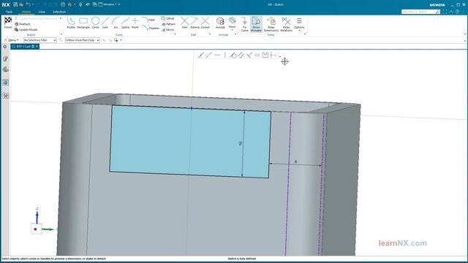Select the dimension value 2 in sketch
The width and height of the screenshot is (468, 263).
click(x=241, y=143)
